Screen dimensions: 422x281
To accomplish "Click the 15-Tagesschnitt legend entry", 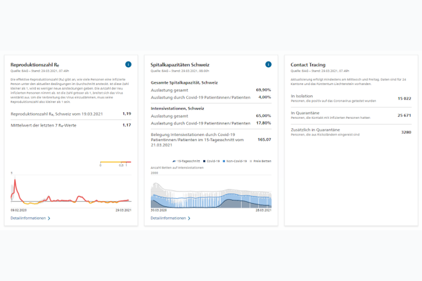I will pyautogui.click(x=186, y=161).
